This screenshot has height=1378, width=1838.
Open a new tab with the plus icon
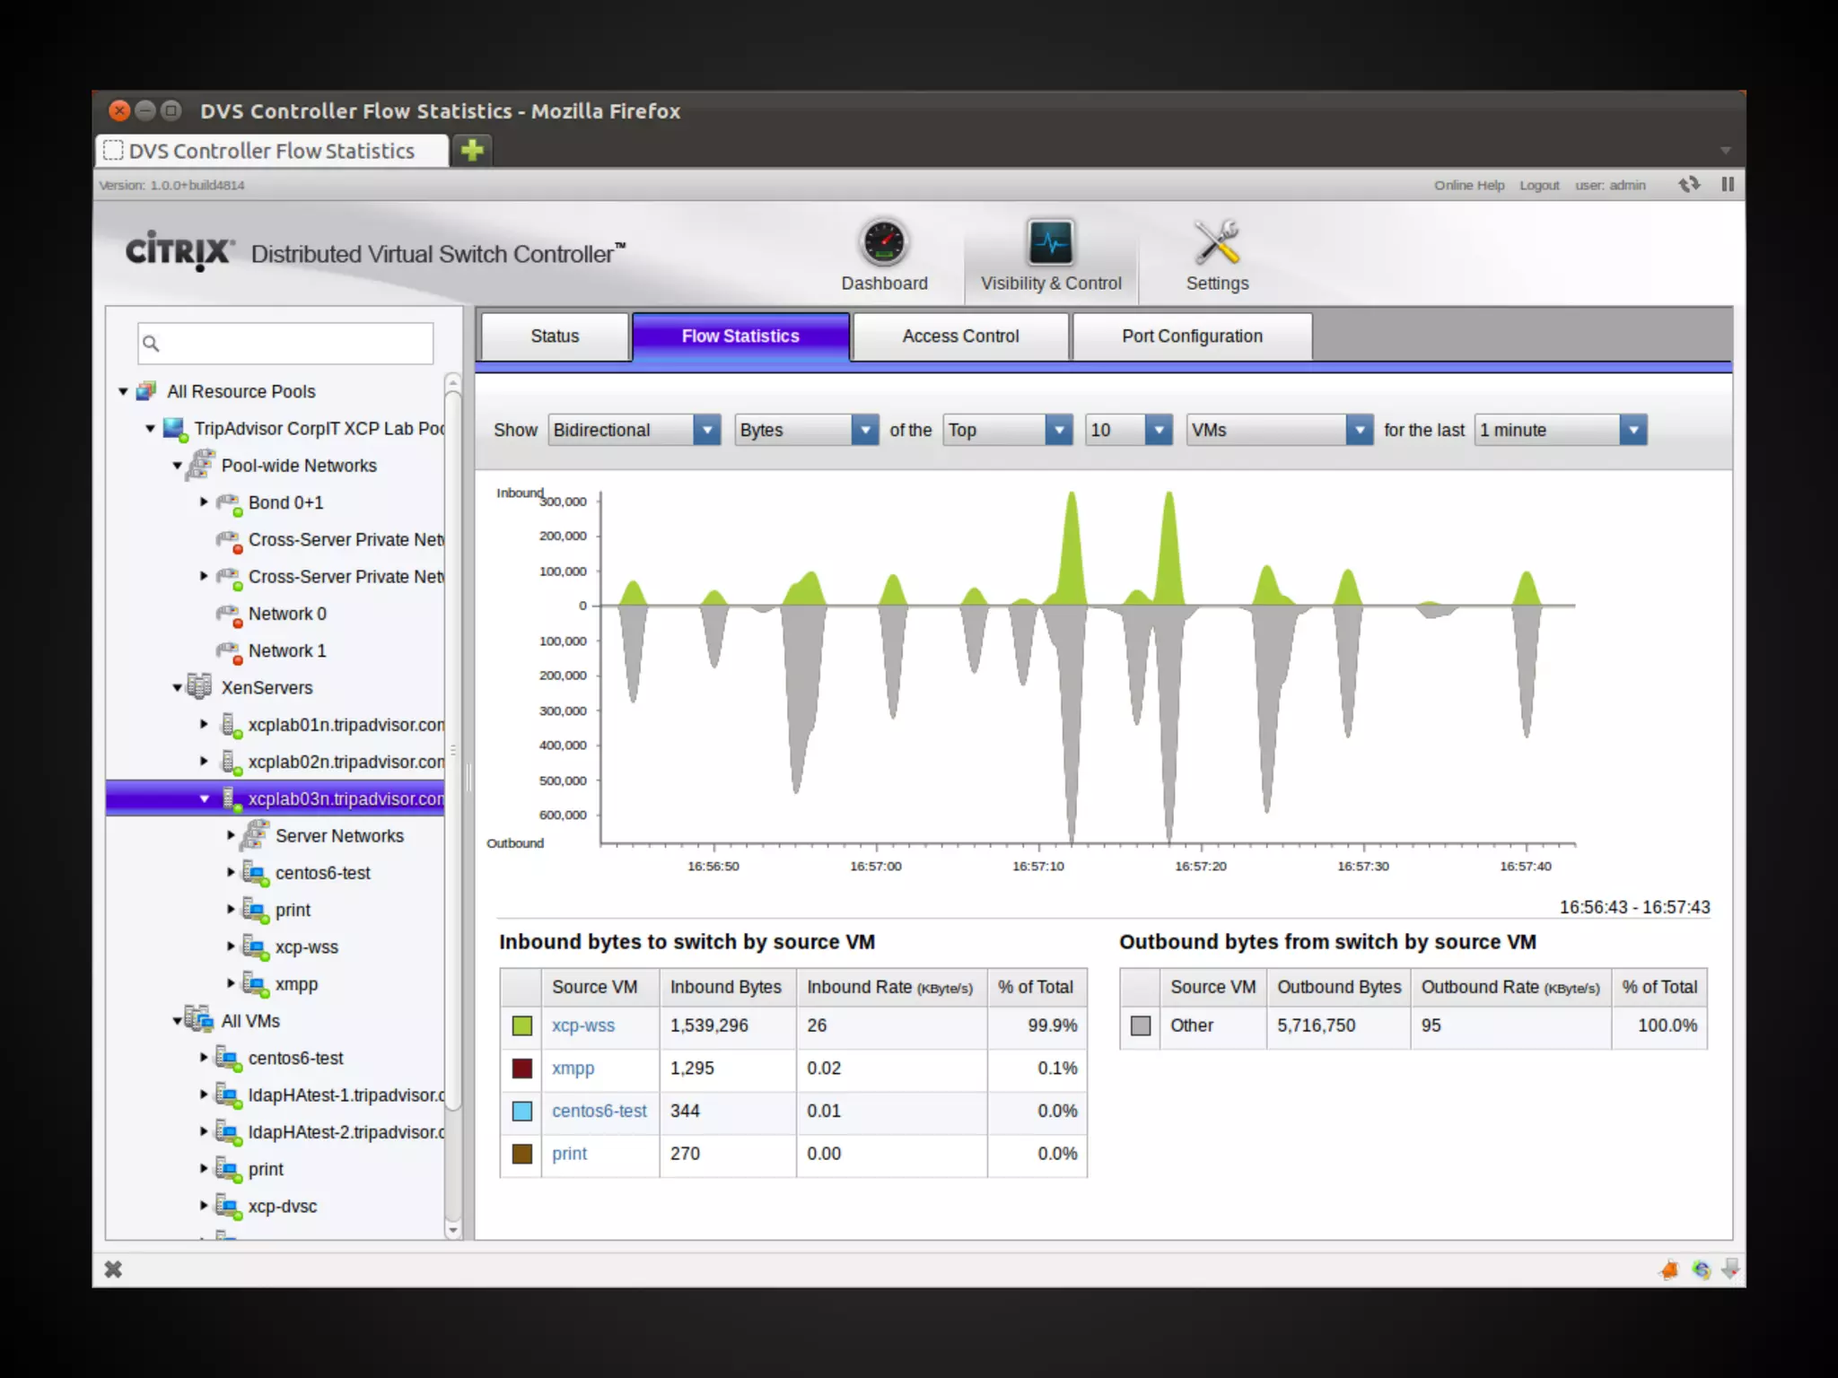pyautogui.click(x=472, y=150)
